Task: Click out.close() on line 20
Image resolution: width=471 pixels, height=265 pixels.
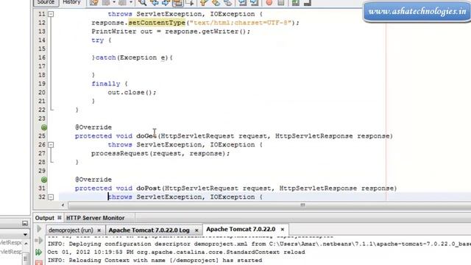Action: click(132, 93)
